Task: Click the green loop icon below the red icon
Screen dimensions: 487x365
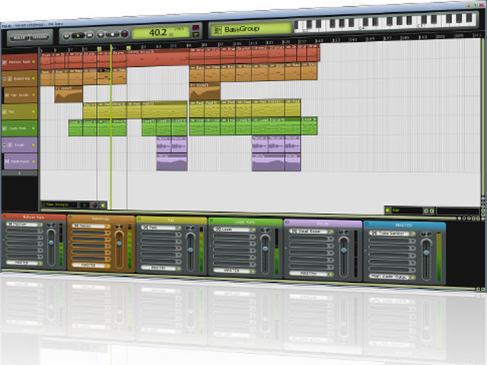Action: (196, 34)
